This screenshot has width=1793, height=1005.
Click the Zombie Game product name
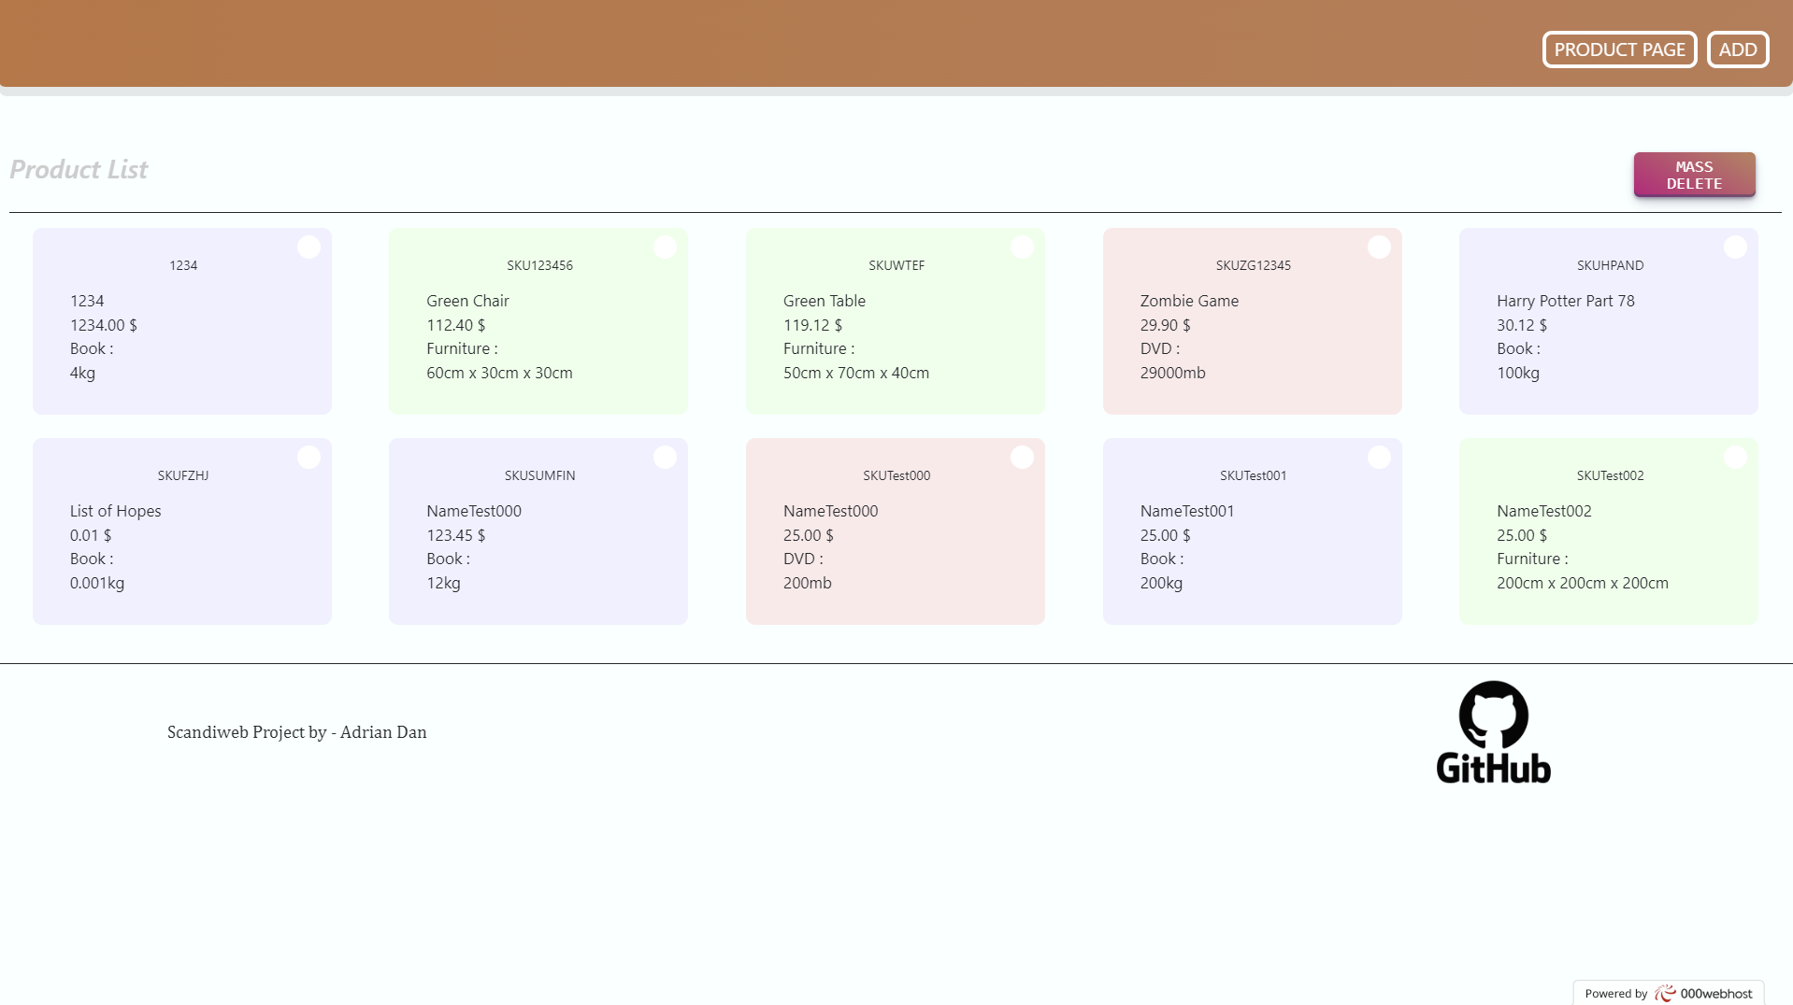tap(1189, 301)
